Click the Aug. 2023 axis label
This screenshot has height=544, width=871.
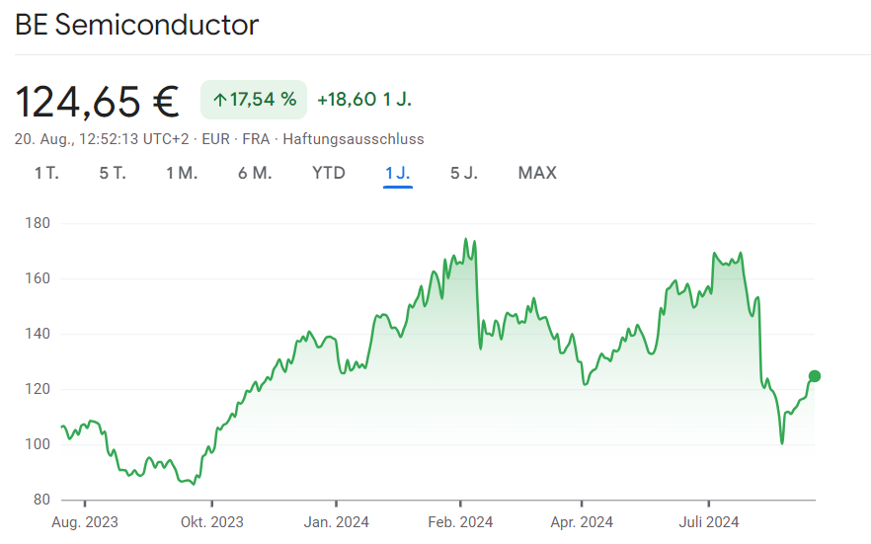(x=85, y=522)
